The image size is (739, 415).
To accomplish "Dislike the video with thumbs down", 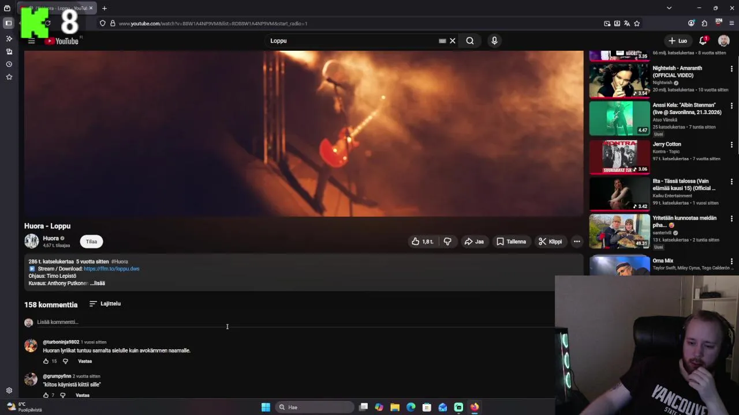I will point(447,242).
